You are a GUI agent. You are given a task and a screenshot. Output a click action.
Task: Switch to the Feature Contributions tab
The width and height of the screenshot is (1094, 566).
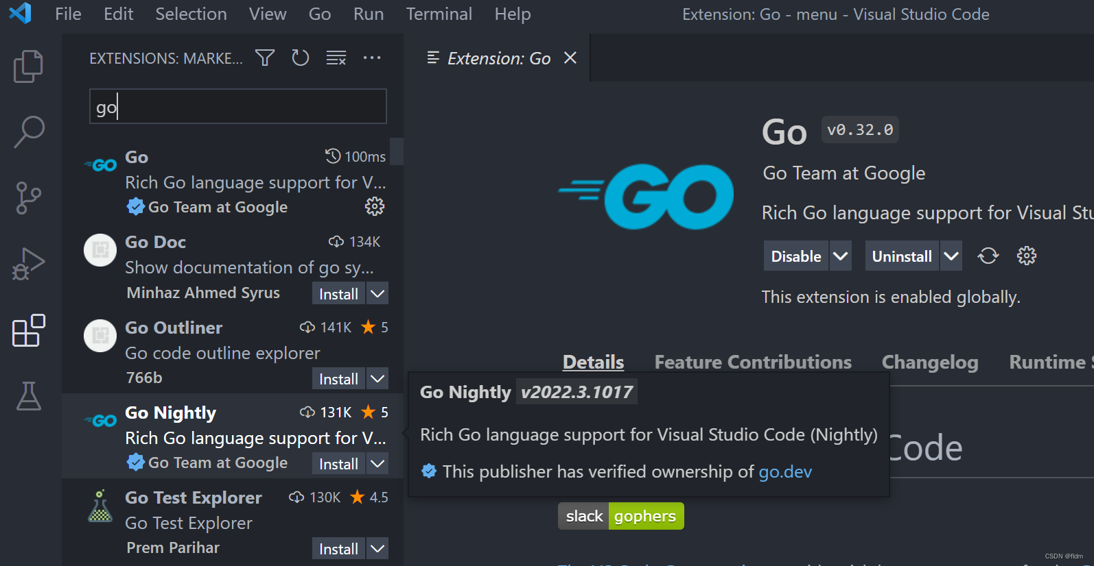(753, 362)
